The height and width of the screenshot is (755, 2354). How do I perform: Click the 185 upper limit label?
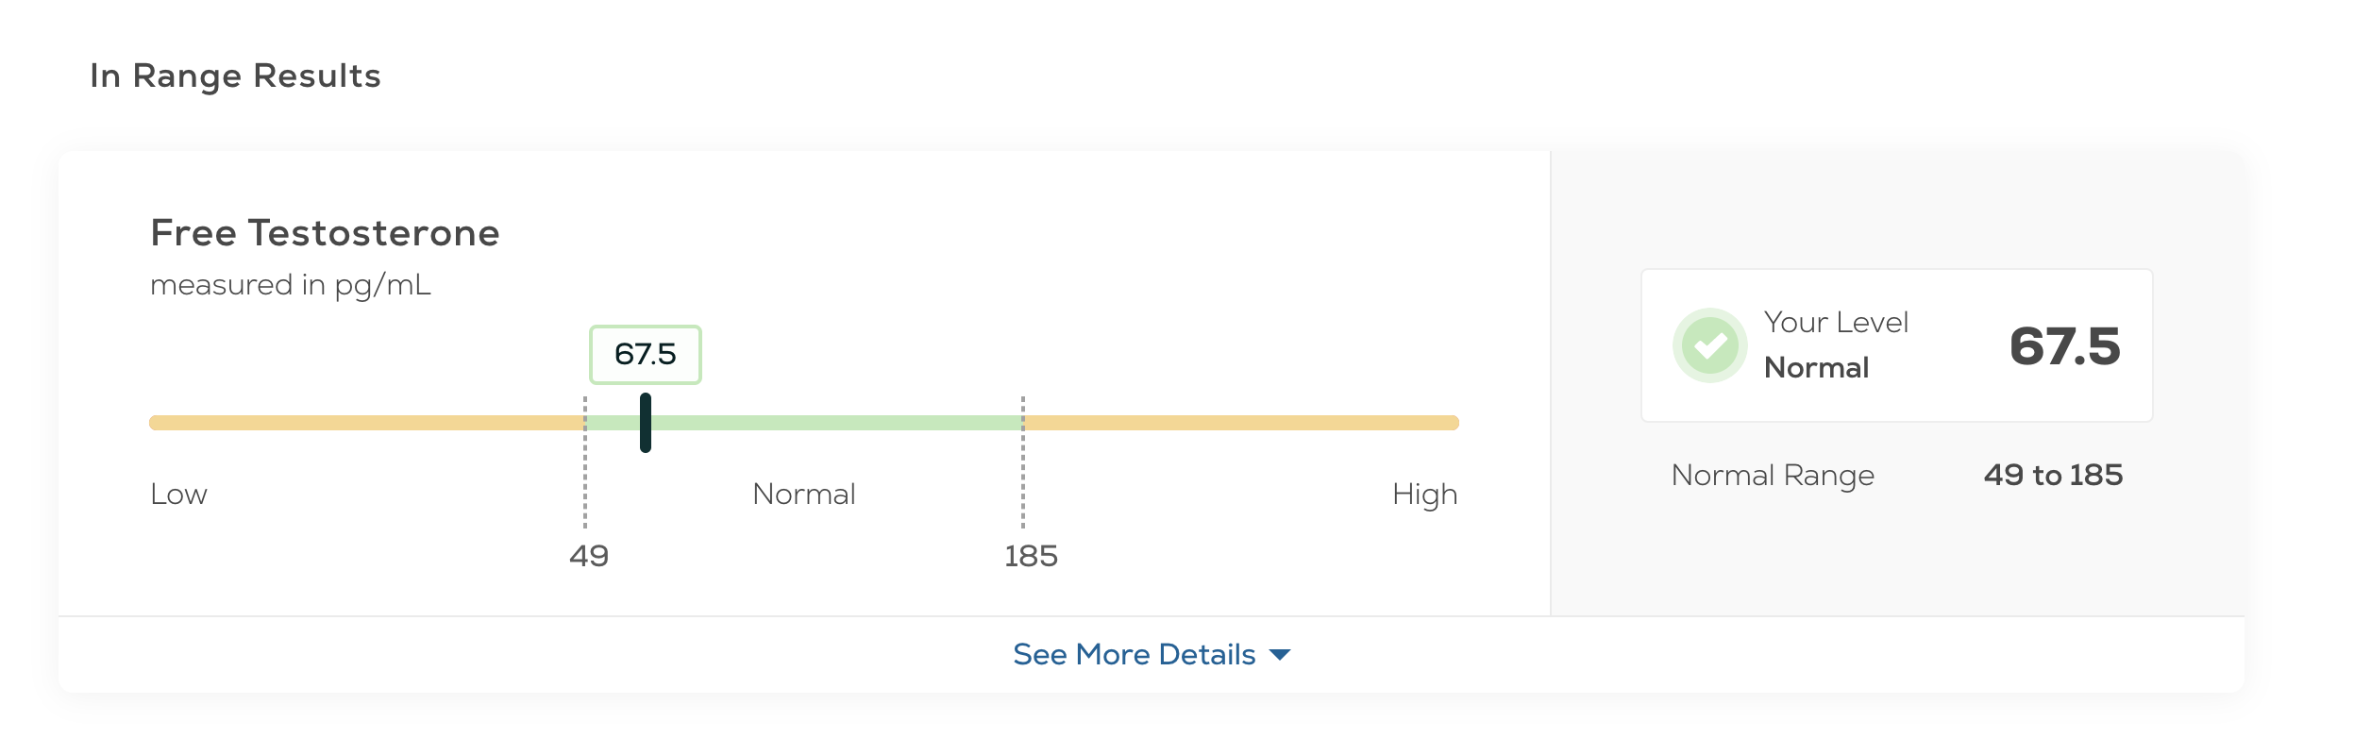pyautogui.click(x=1031, y=556)
